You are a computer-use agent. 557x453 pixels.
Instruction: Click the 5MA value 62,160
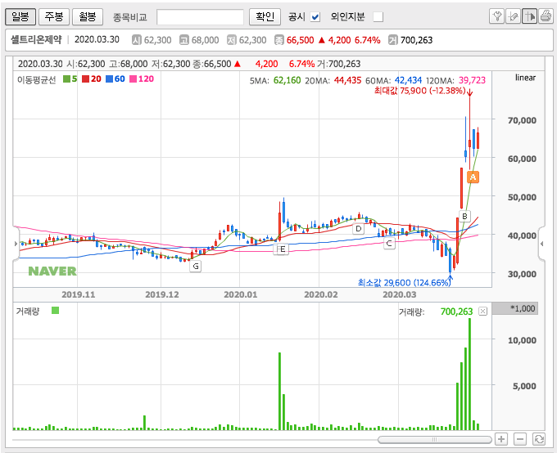coord(287,80)
